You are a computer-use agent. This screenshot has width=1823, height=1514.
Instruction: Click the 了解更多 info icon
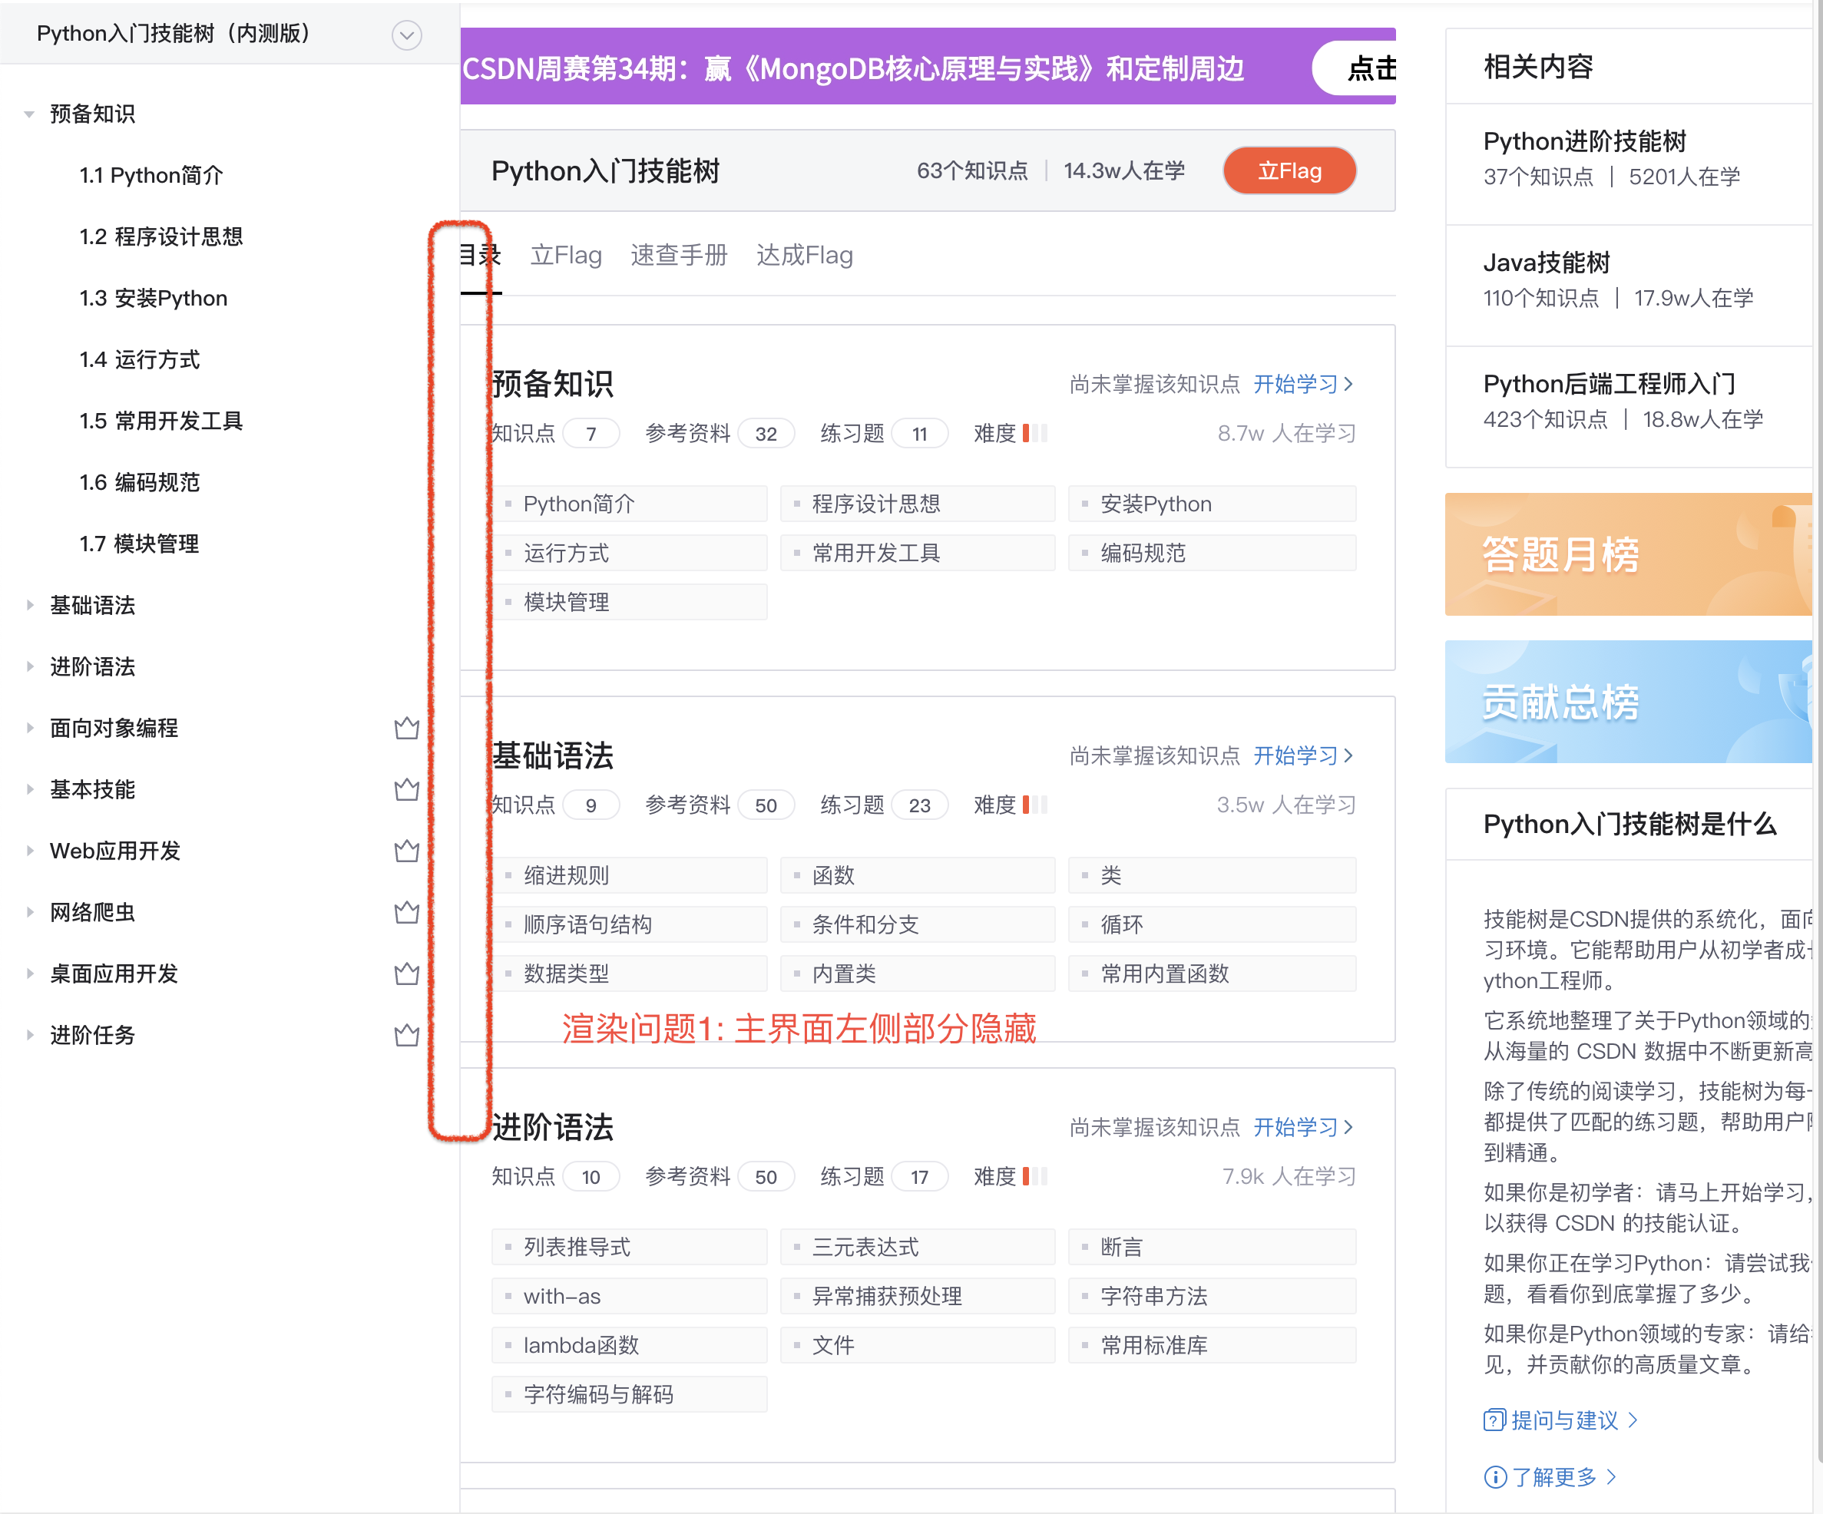(1494, 1476)
